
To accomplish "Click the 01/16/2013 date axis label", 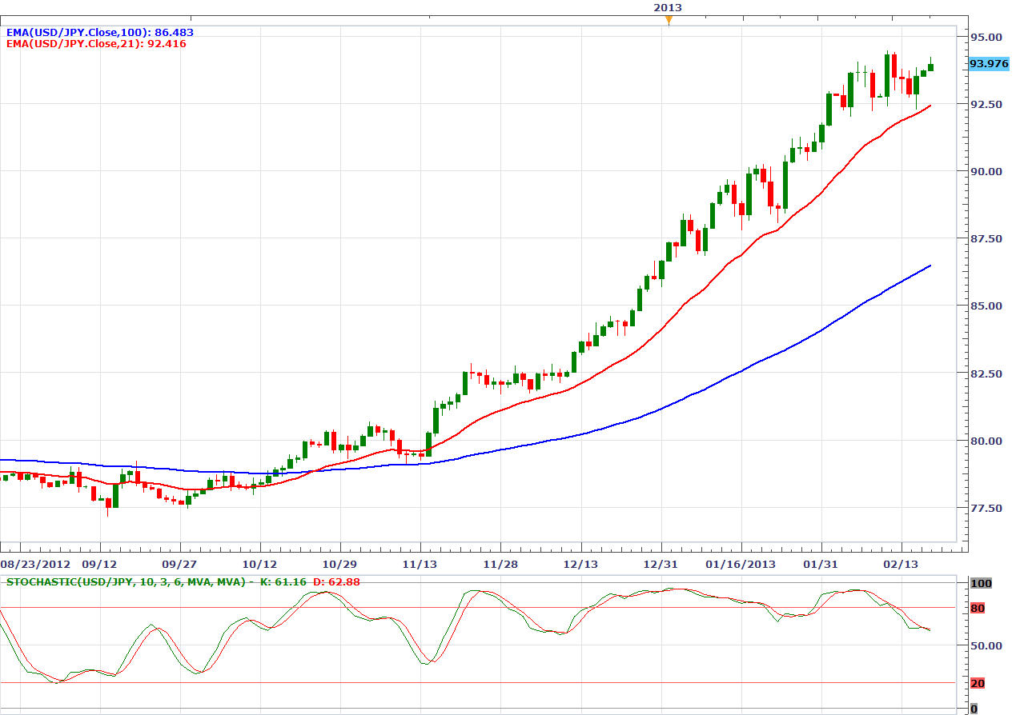I will pyautogui.click(x=741, y=564).
